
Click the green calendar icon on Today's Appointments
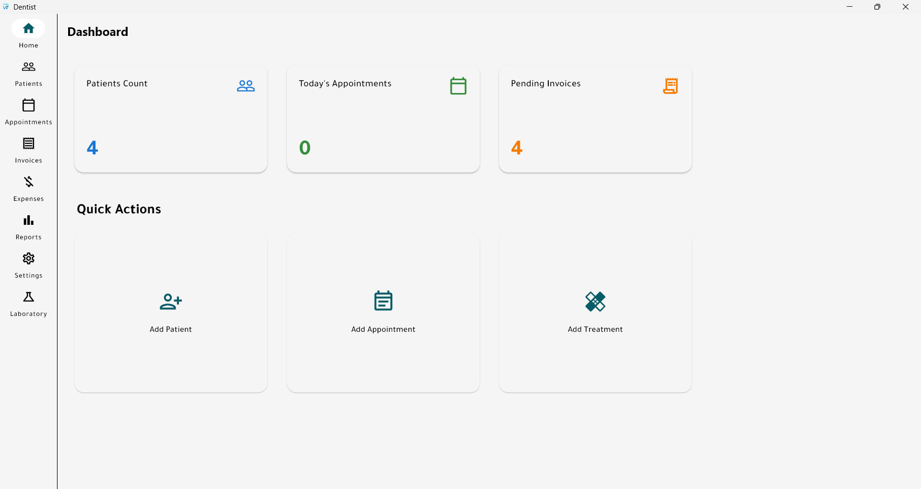click(458, 86)
